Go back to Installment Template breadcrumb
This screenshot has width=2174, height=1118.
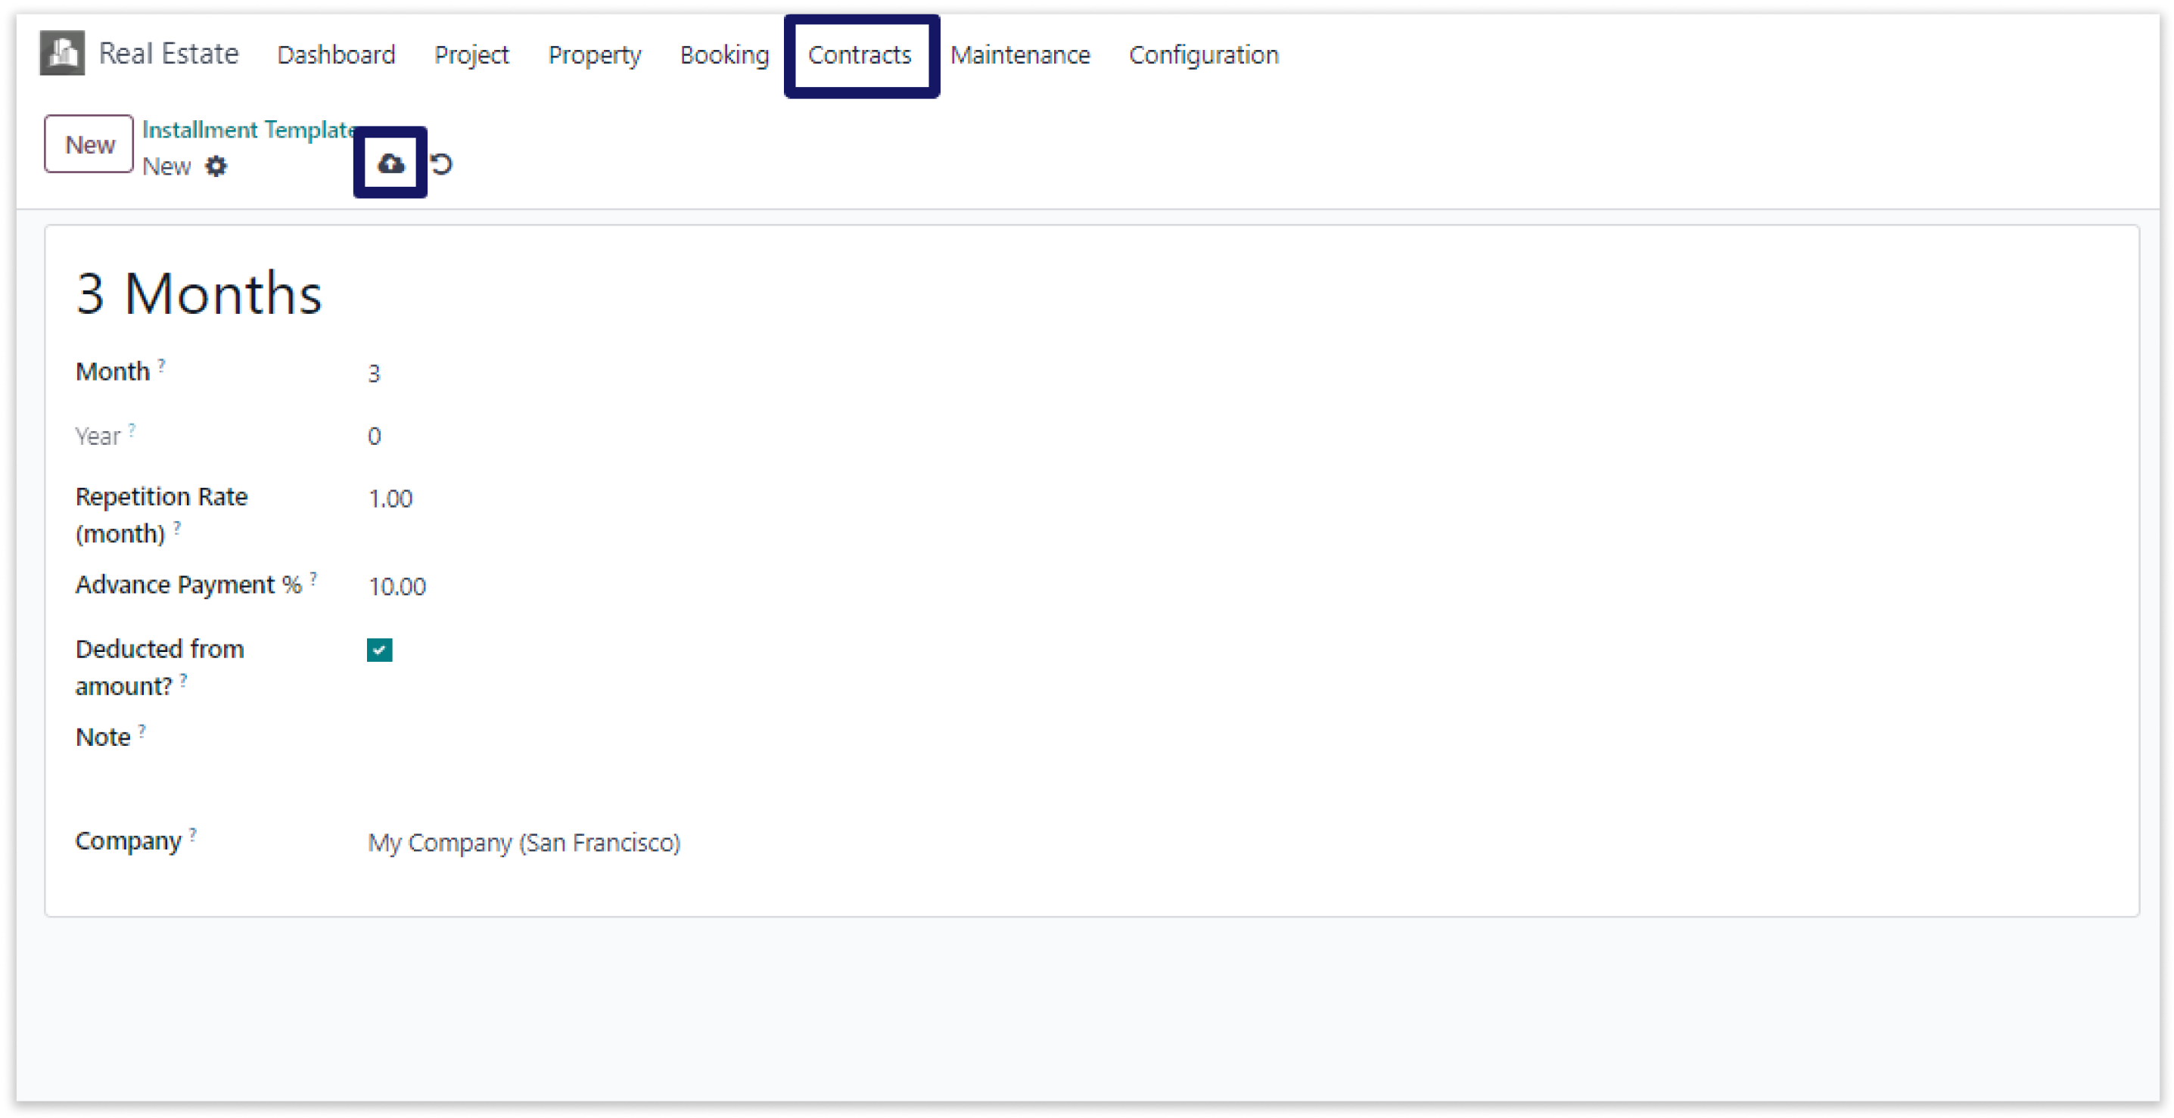(x=248, y=129)
